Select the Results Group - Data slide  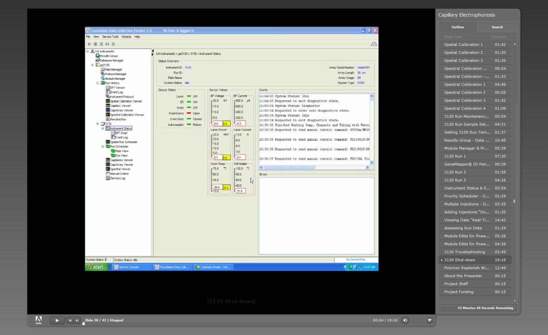475,140
